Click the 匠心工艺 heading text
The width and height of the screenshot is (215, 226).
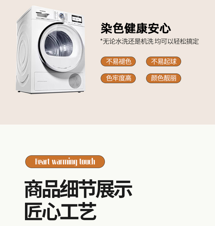pos(60,211)
